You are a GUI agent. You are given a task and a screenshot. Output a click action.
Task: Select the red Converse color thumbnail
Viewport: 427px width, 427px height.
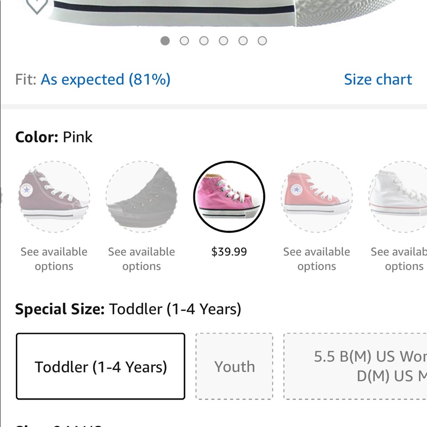click(316, 197)
